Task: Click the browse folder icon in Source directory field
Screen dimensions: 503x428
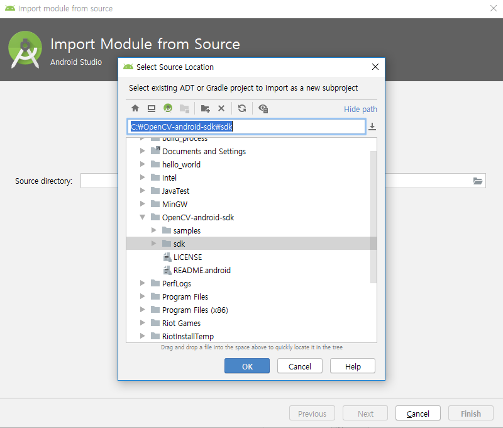Action: (x=478, y=181)
